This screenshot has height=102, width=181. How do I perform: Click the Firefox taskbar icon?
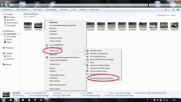click(47, 100)
